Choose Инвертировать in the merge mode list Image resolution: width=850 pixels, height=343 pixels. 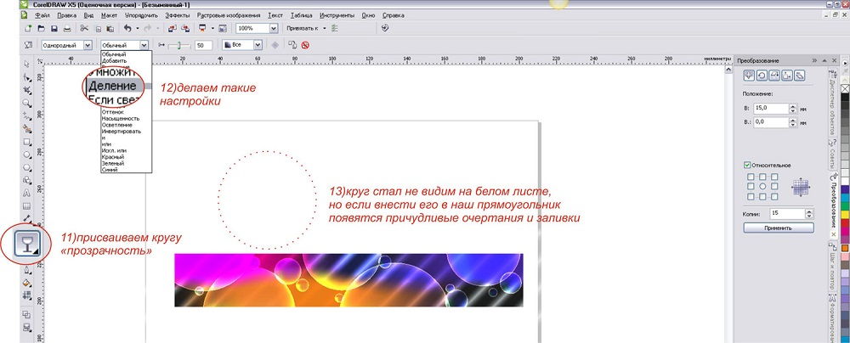click(x=122, y=131)
